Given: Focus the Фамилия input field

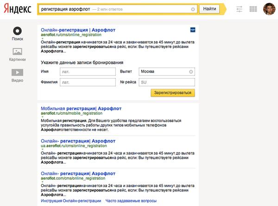Looking at the screenshot, I should 88,82.
